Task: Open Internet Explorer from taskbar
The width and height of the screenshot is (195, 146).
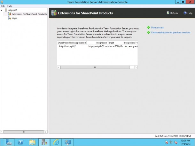Action: [x=56, y=142]
